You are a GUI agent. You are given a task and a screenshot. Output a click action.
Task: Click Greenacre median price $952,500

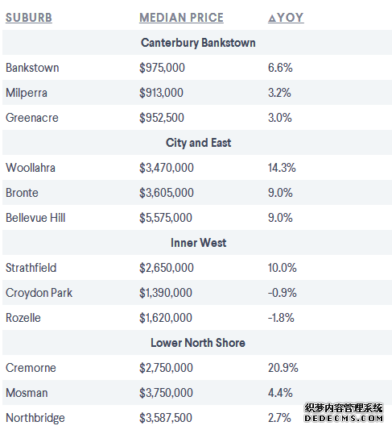(162, 118)
